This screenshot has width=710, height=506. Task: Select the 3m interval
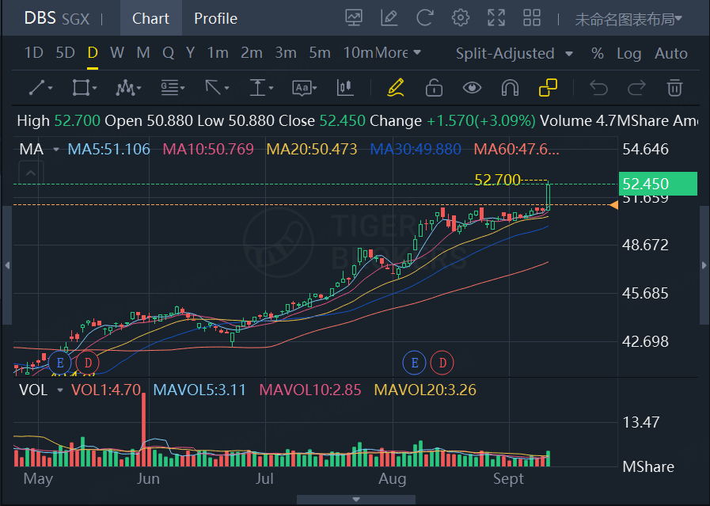click(286, 53)
